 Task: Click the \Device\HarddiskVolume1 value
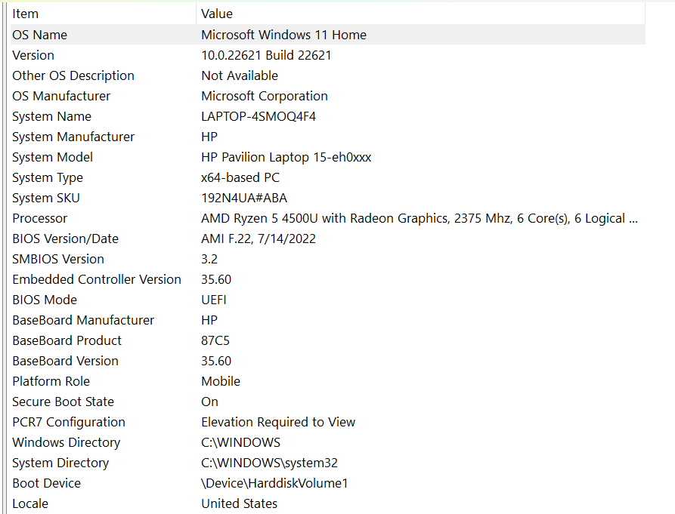[274, 484]
